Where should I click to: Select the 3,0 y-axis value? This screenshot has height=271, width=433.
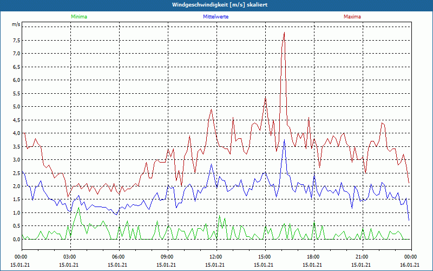pos(17,160)
